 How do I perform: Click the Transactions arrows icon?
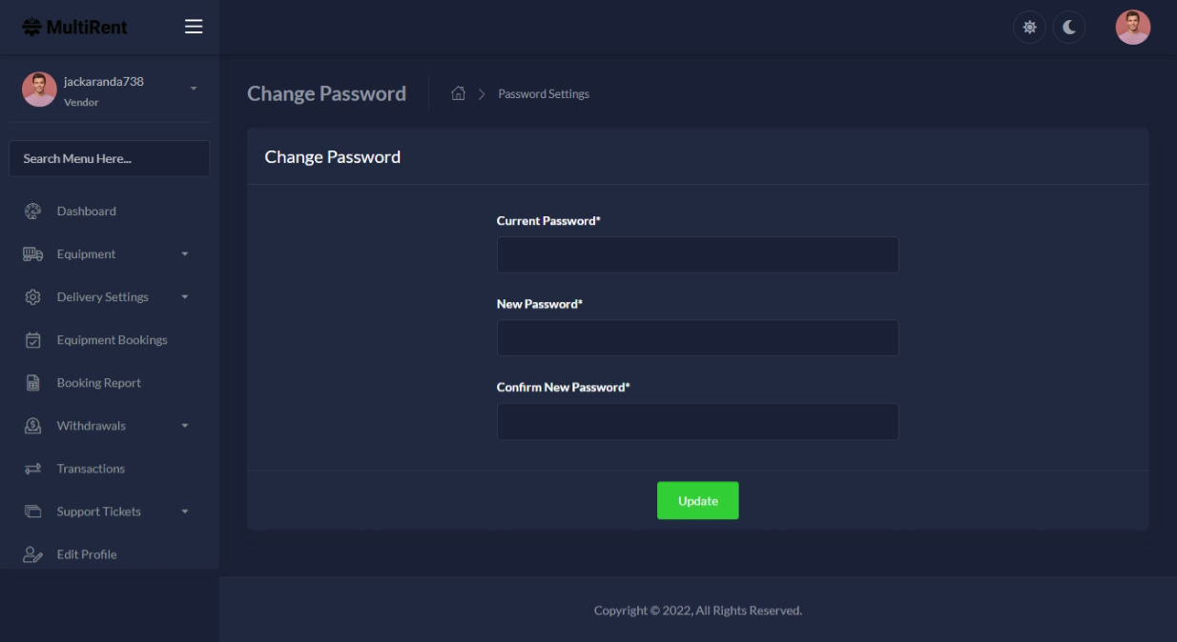pos(32,469)
